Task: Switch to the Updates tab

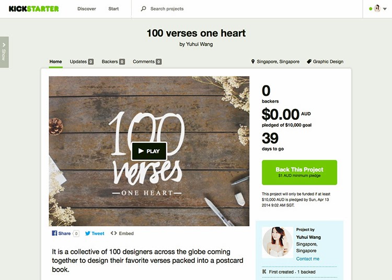Action: [82, 62]
